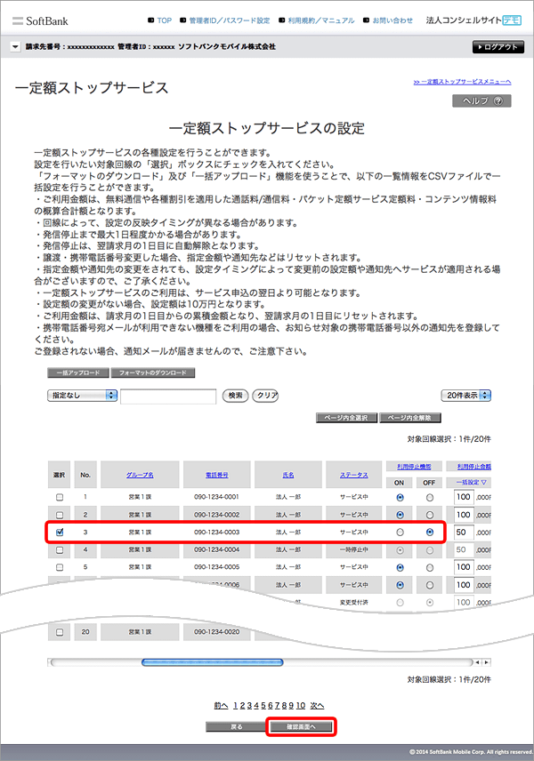Click the 確認画面へ button
This screenshot has width=534, height=761.
[x=301, y=727]
